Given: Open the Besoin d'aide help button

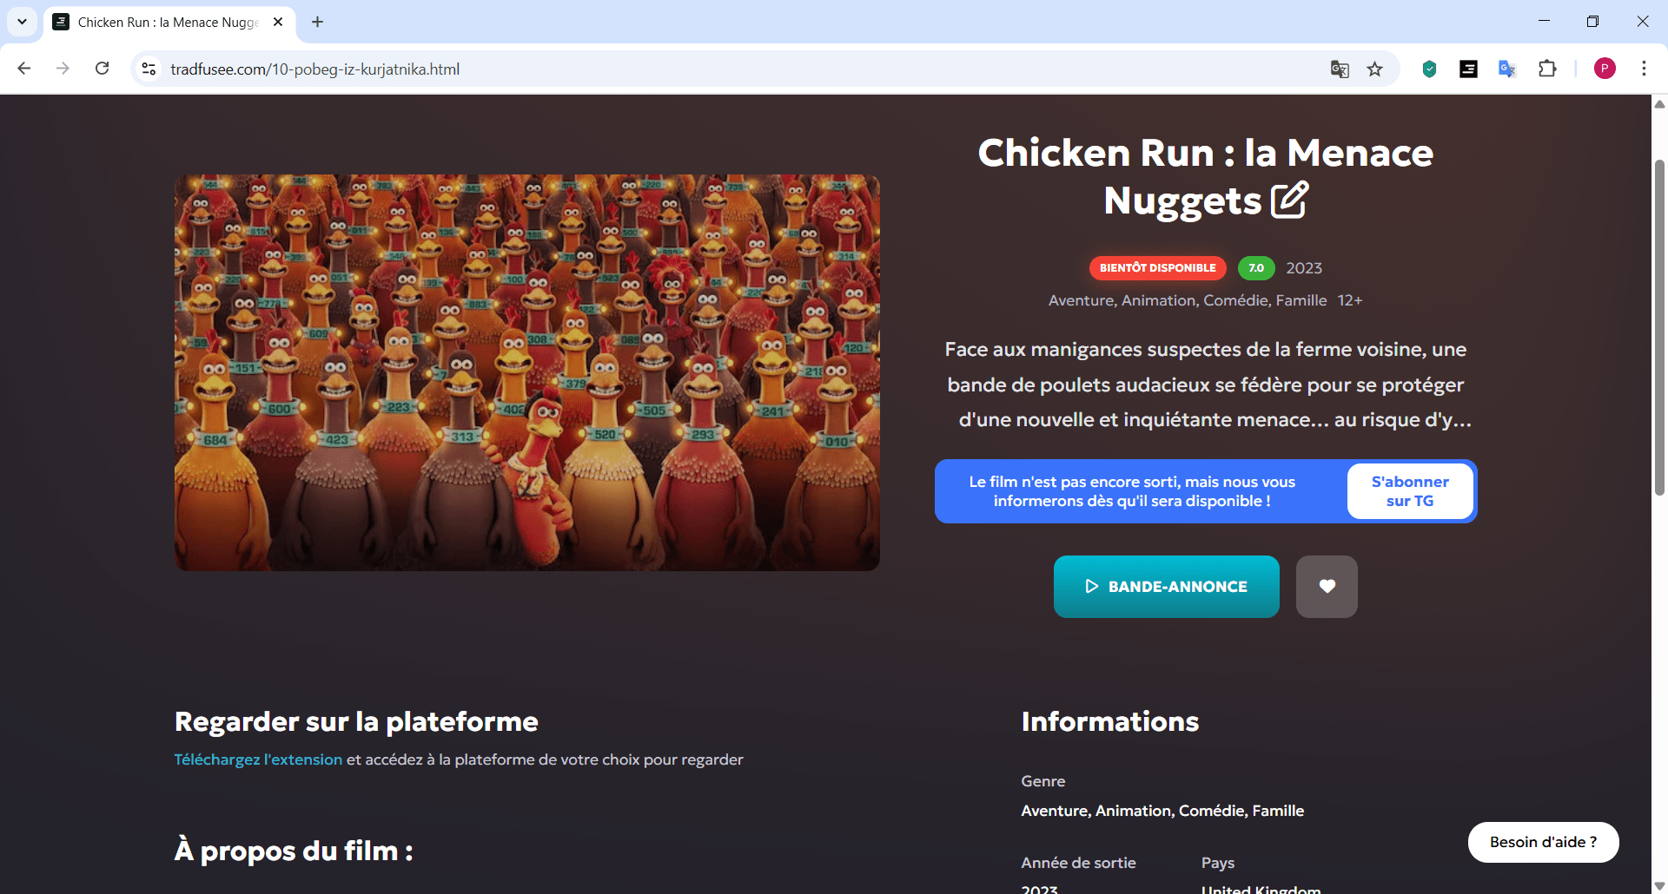Looking at the screenshot, I should coord(1543,842).
